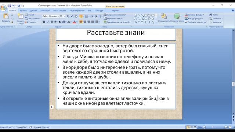Justify the paragraph text
The image size is (235, 132).
click(93, 22)
